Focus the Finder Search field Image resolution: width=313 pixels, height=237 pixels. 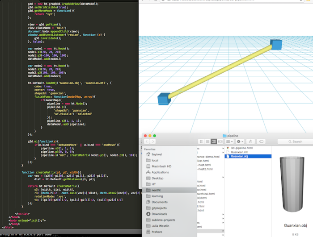point(296,141)
